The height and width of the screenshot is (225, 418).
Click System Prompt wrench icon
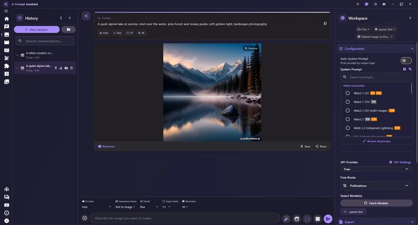(410, 69)
